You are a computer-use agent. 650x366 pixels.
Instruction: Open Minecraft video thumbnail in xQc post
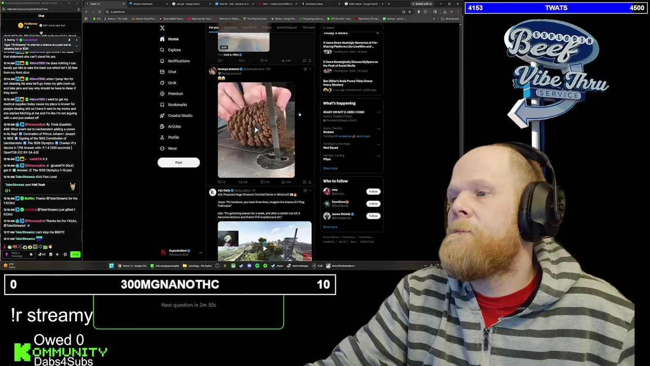(x=265, y=240)
